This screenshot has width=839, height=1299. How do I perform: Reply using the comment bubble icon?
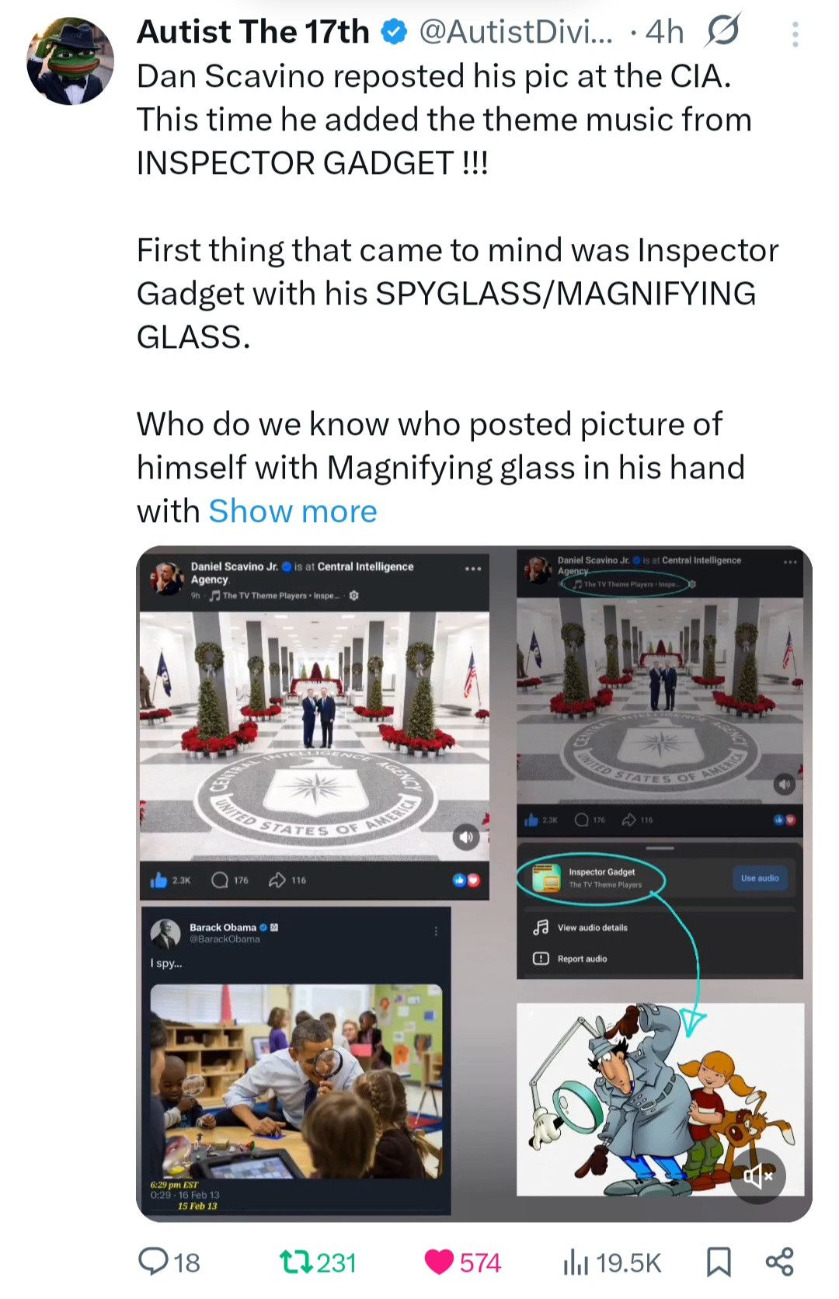point(153,1261)
